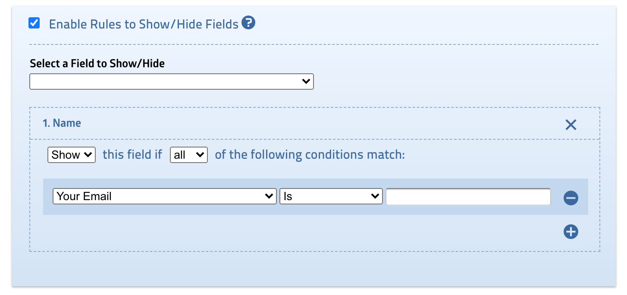
Task: Click the chevron arrow on field selector dropdown
Action: 306,82
